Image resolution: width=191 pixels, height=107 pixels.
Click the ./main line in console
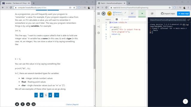pyautogui.click(x=155, y=30)
